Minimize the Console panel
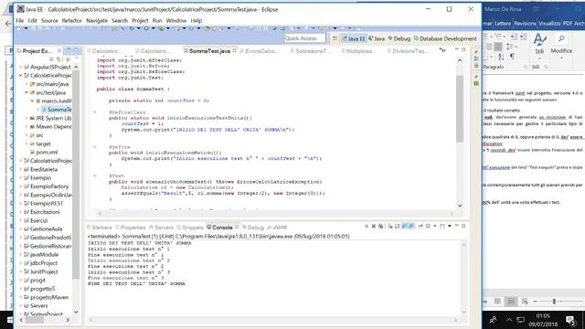 457,226
